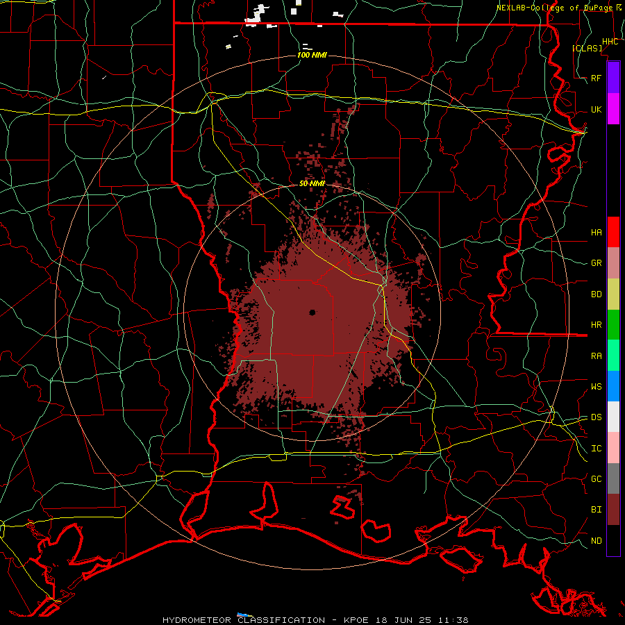
Task: Click the 100 NMI range ring label
Action: click(312, 55)
